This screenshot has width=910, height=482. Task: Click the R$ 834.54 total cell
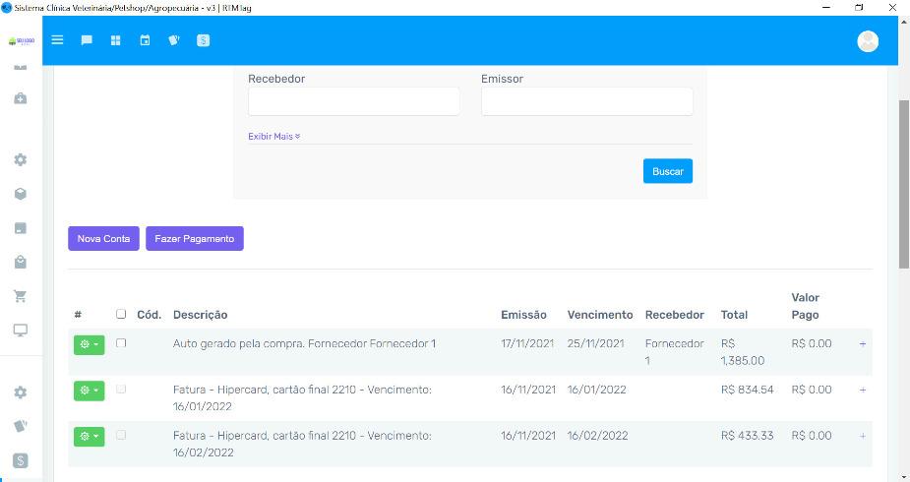point(748,390)
